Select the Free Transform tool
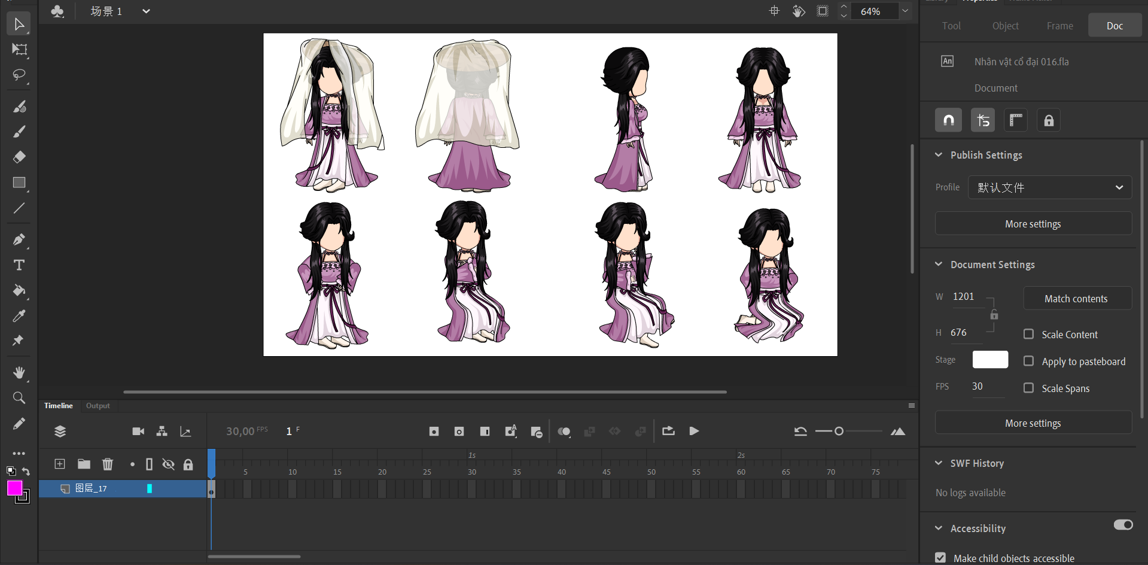The height and width of the screenshot is (565, 1148). [19, 50]
